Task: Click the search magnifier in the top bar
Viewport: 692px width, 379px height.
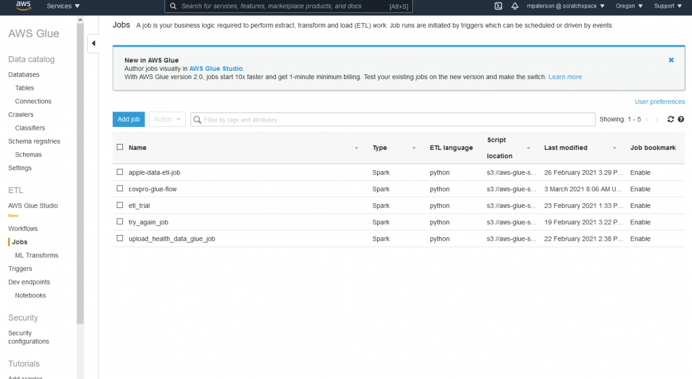Action: pos(174,6)
